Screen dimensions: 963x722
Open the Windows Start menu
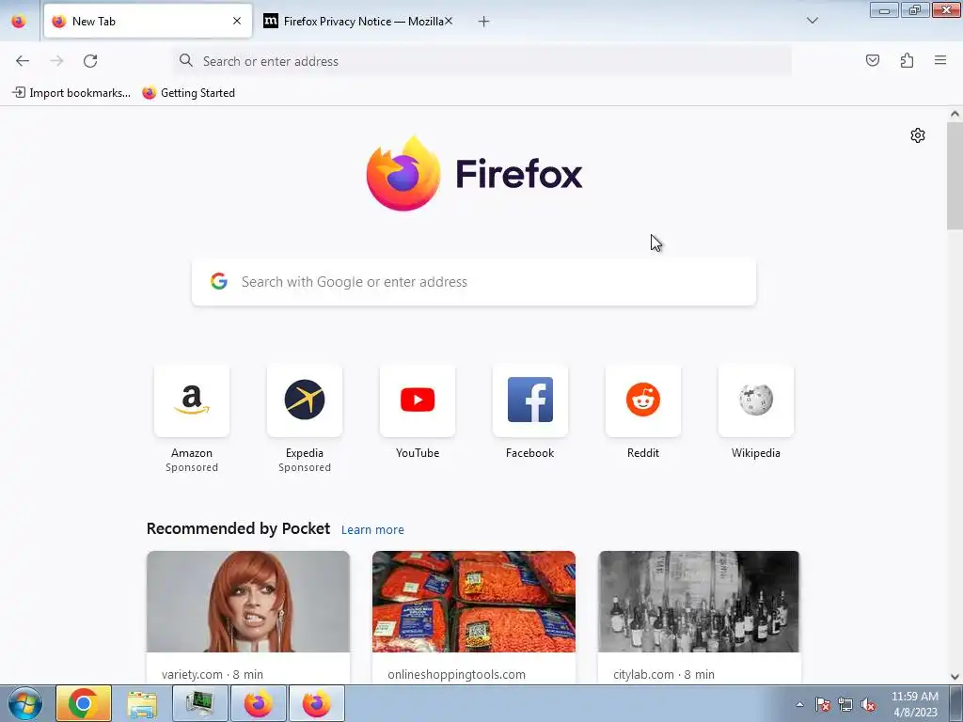click(x=25, y=703)
